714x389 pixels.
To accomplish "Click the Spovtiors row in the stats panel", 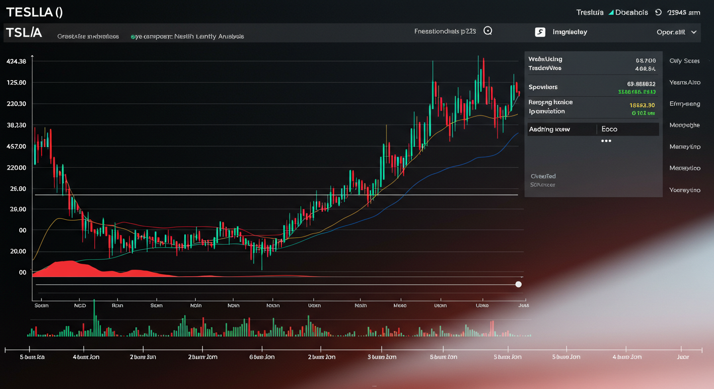I will coord(592,87).
